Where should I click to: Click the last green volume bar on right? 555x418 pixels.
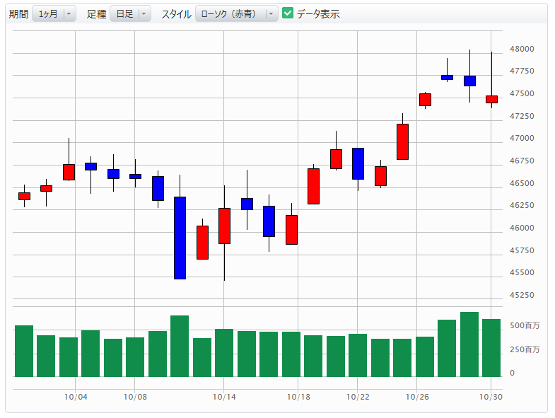tap(491, 348)
